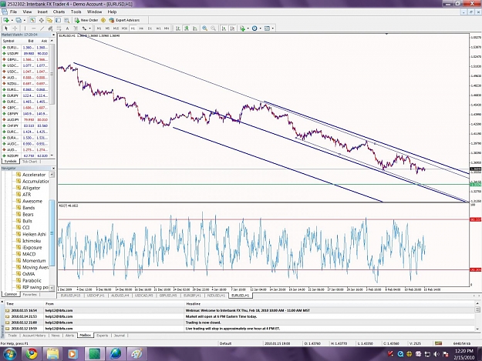Viewport: 482px width, 361px height.
Task: Zoom out on the chart
Action: tap(214, 28)
